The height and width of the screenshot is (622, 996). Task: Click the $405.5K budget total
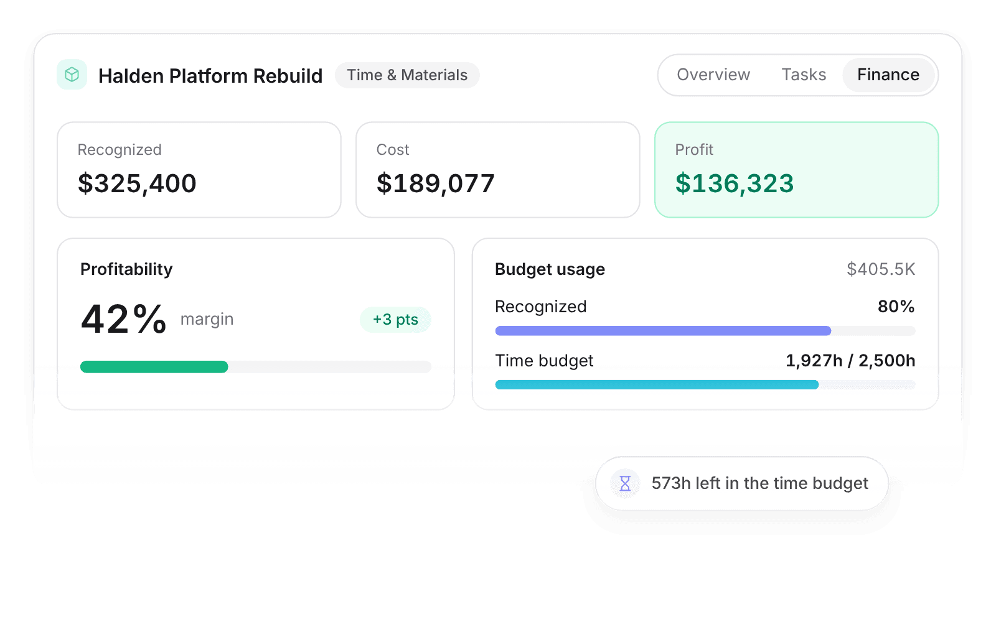(881, 269)
